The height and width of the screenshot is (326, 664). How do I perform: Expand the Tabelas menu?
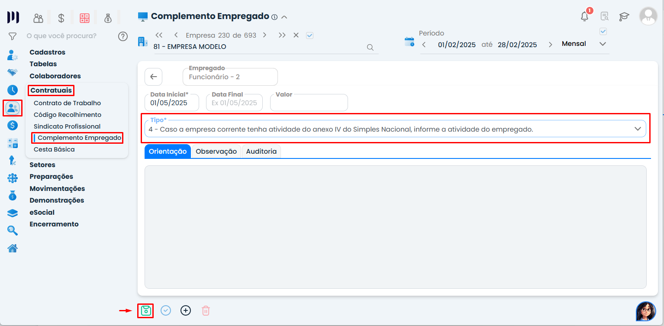(x=43, y=64)
